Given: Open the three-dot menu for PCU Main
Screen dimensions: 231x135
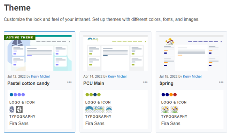Looking at the screenshot, I should point(145,82).
